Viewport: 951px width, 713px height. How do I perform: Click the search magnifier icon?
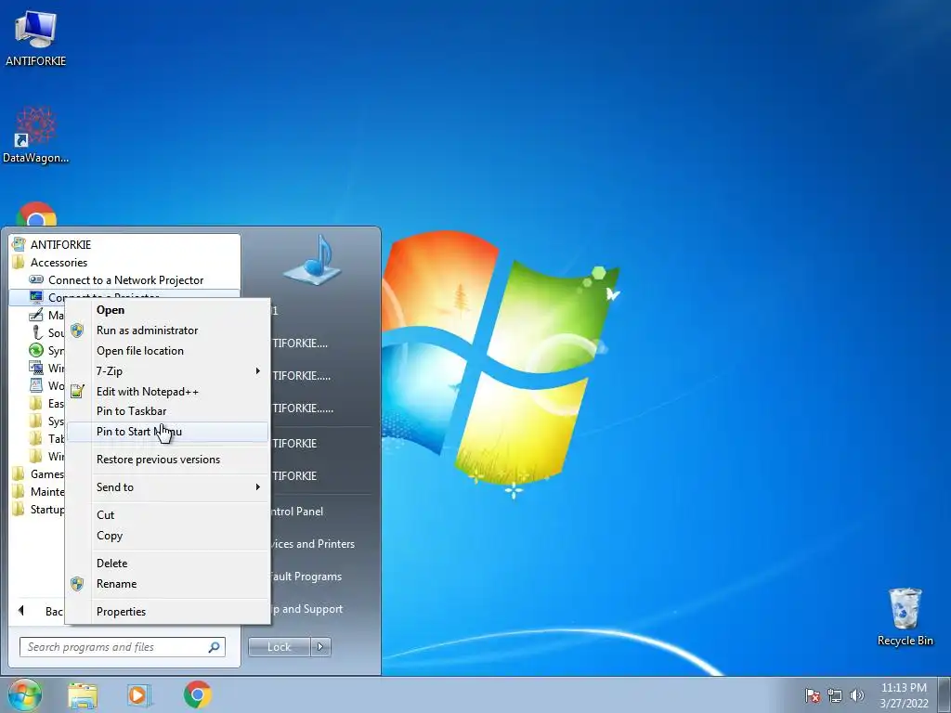click(x=214, y=647)
